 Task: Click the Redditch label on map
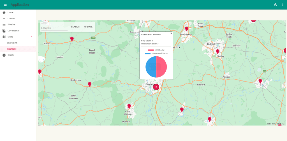click(x=211, y=44)
